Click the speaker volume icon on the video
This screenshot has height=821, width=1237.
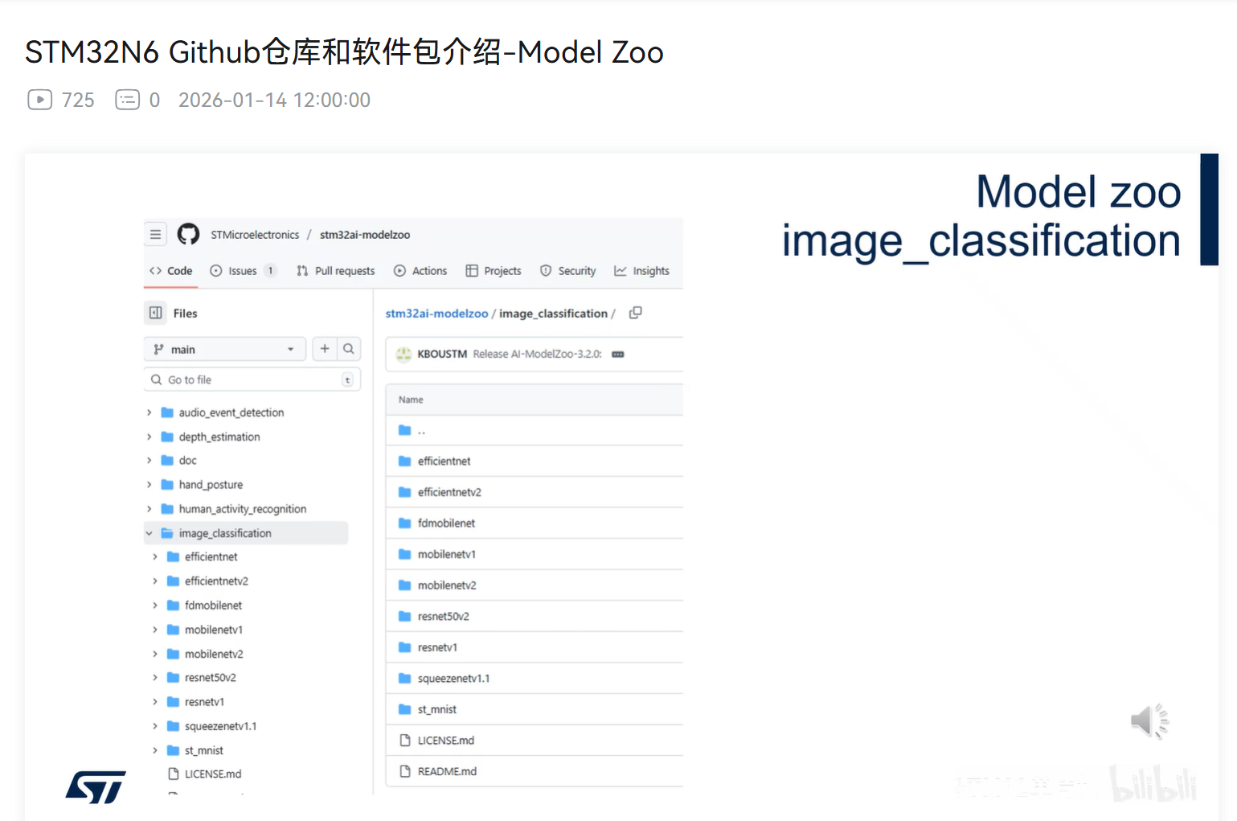(x=1149, y=720)
